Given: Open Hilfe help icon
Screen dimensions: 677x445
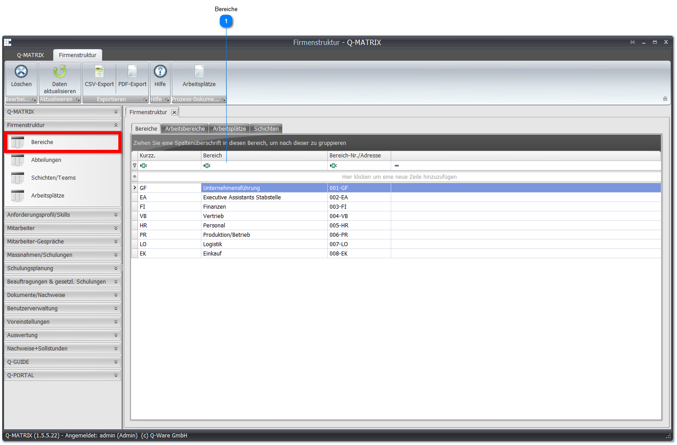Looking at the screenshot, I should pos(160,71).
